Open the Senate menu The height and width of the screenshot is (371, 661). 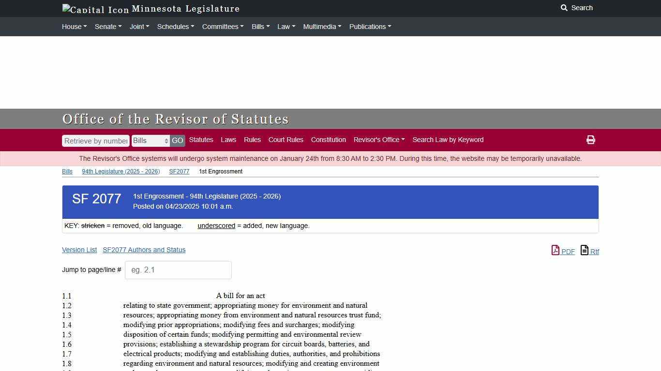pos(108,27)
